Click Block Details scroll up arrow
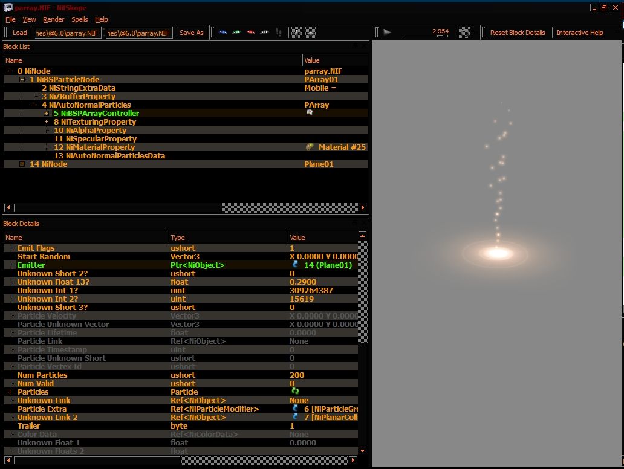 coord(363,236)
